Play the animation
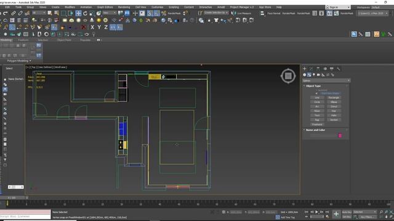Viewport: 394px width, 221px height. coord(316,212)
